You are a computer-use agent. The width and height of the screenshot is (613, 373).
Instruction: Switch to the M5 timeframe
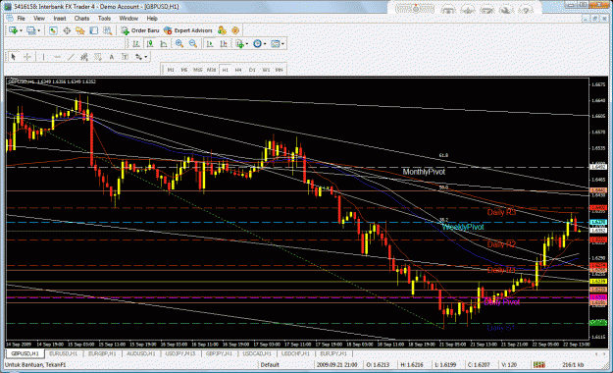click(x=184, y=70)
